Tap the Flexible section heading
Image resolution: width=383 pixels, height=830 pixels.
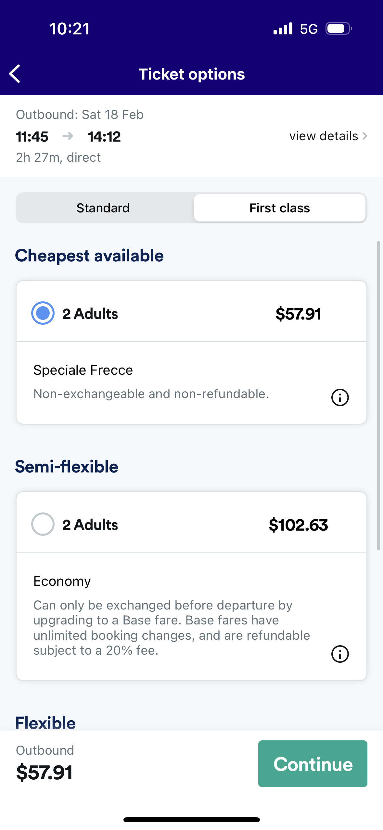pos(45,723)
